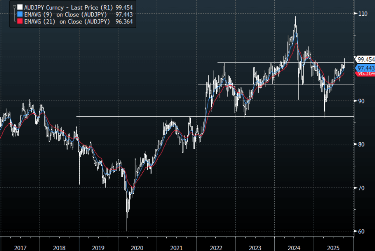Screen dimensions: 375x251
Task: Click the 2020 year label on time axis
Action: (x=137, y=248)
